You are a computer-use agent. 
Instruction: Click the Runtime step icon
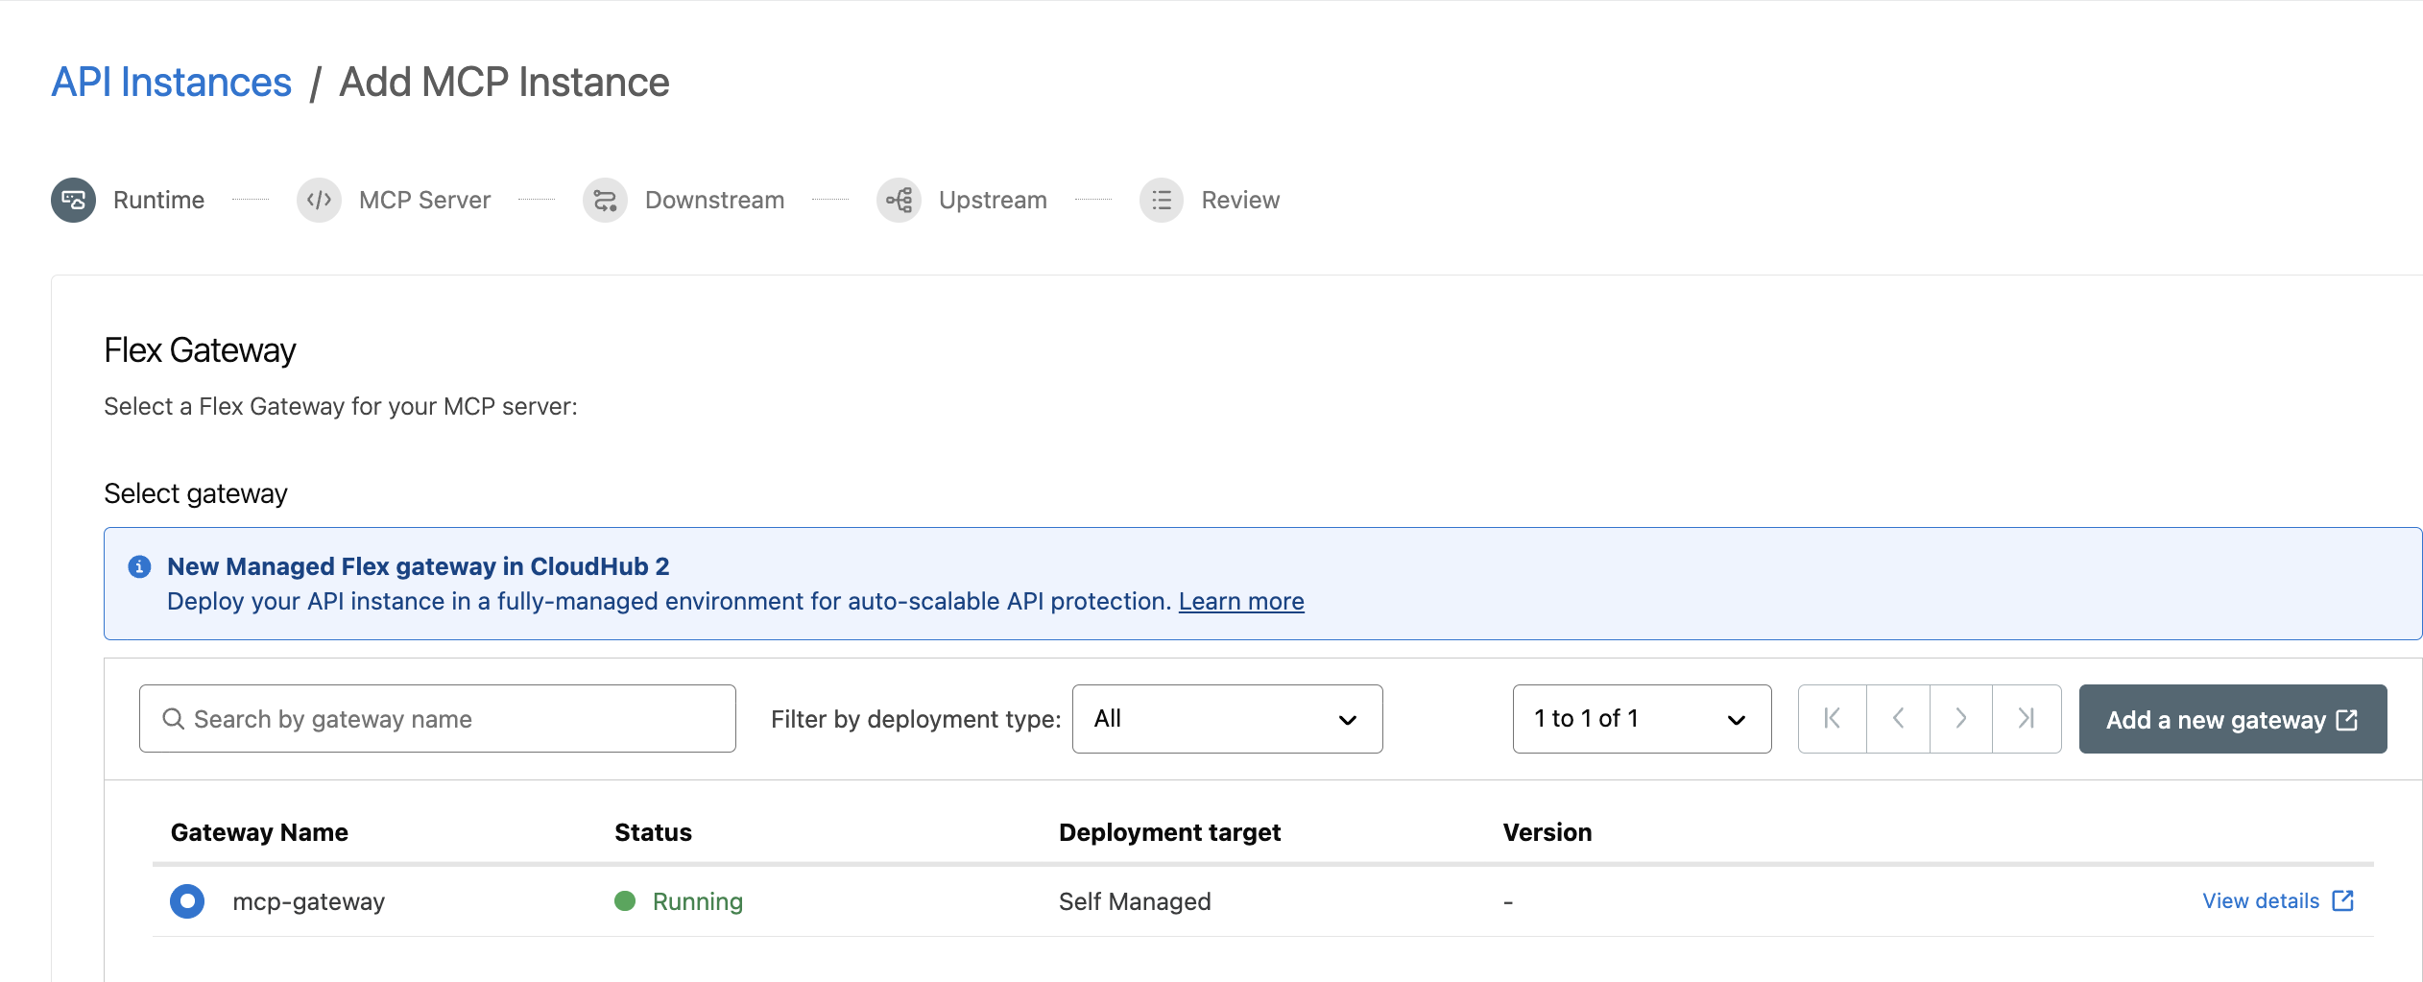point(73,200)
